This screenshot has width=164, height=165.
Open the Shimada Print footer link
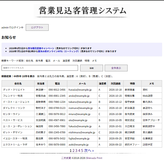94,158
